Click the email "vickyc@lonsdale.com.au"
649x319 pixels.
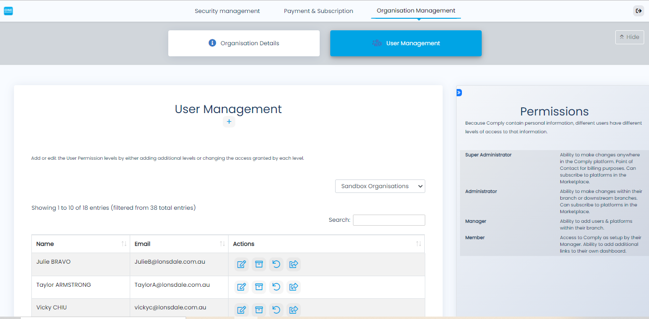point(170,307)
